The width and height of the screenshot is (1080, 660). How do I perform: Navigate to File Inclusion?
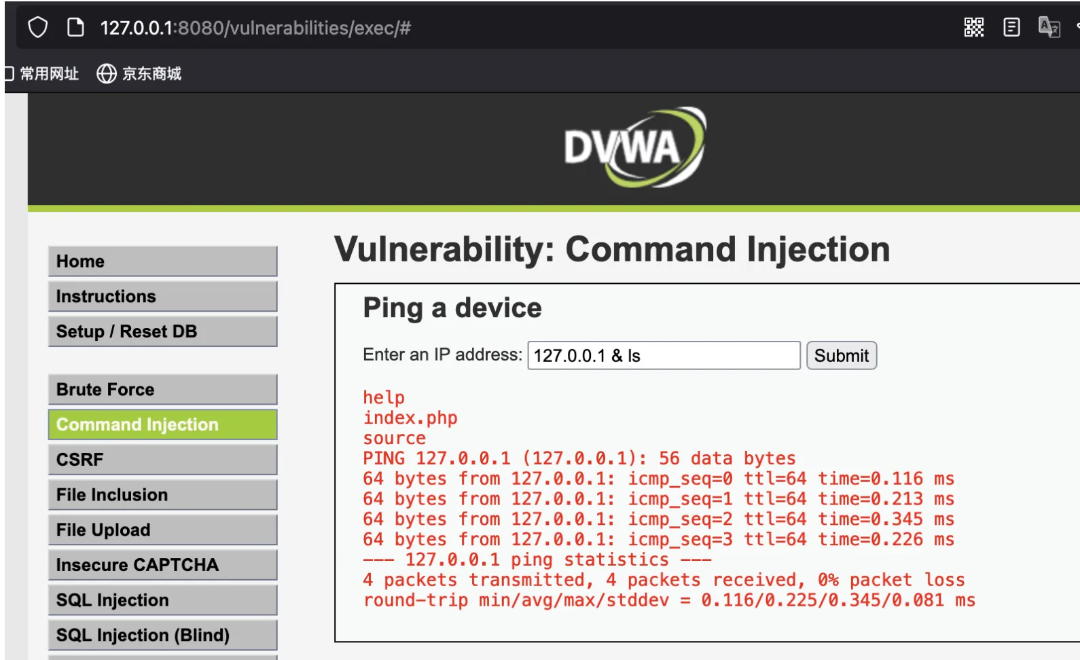(x=163, y=495)
